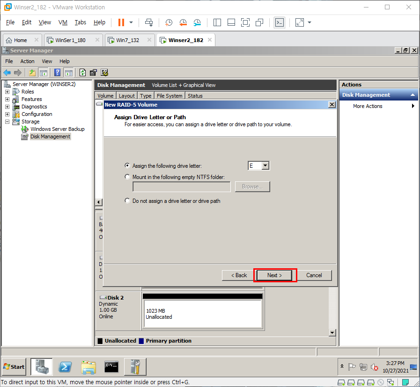Click the Back button in wizard

[239, 275]
